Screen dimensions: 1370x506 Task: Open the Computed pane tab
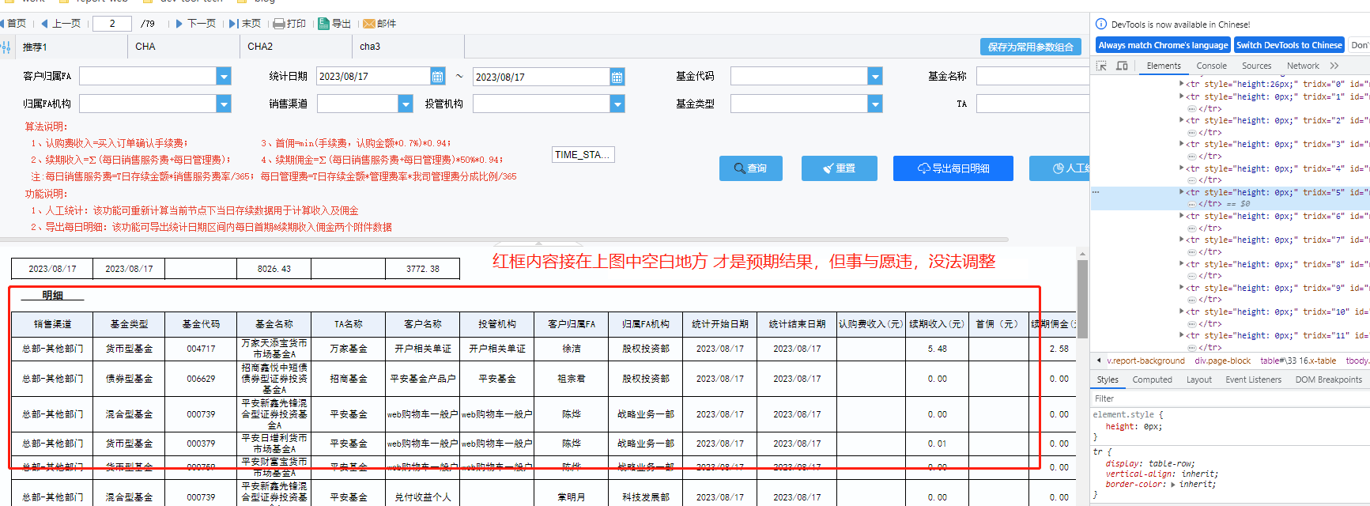pyautogui.click(x=1152, y=379)
